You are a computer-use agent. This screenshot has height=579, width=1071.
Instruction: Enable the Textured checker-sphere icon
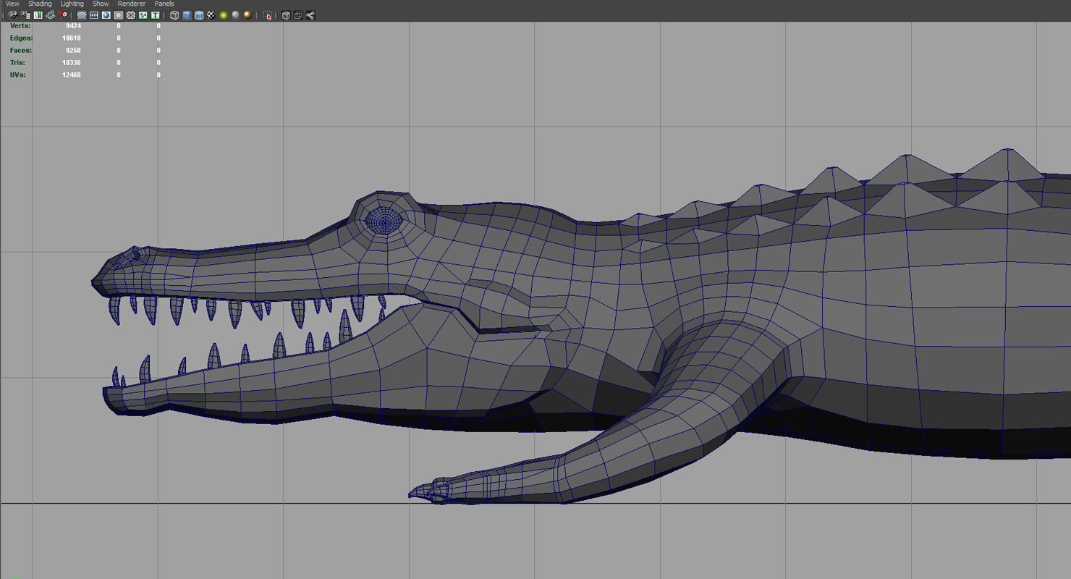(211, 15)
